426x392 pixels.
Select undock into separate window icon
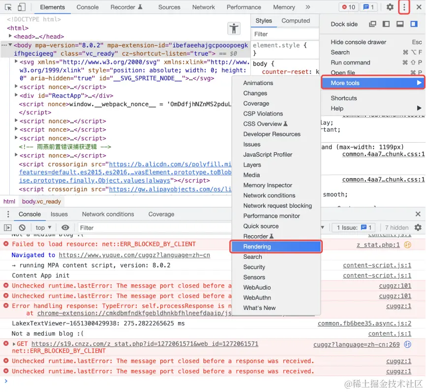[x=372, y=24]
